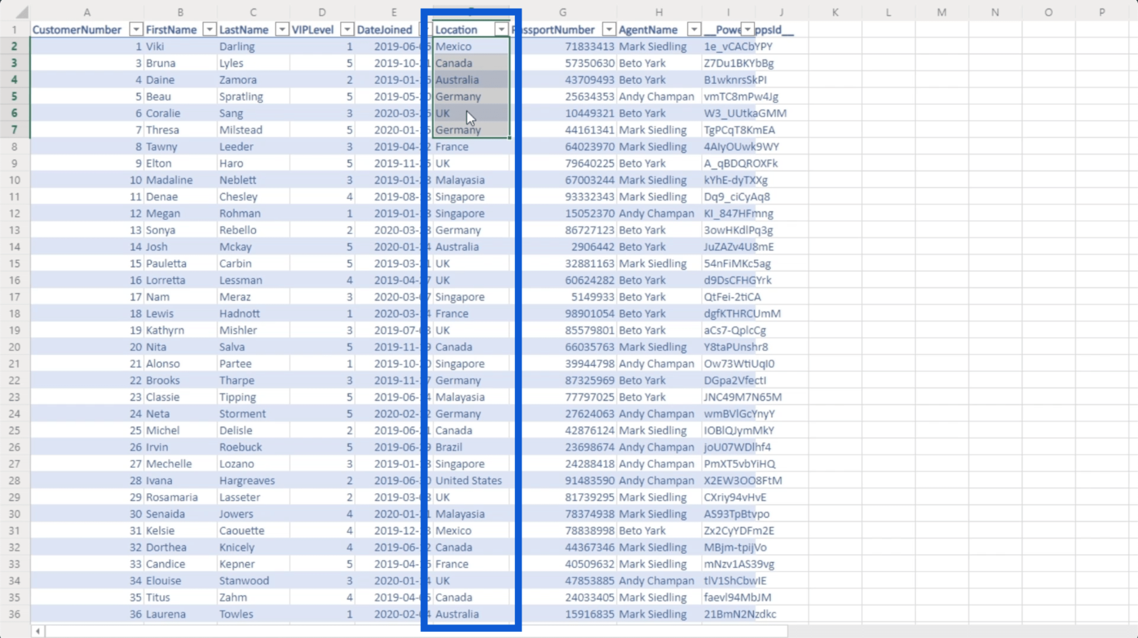Open the PassportNumber filter dropdown
Screen dimensions: 1138x638
click(609, 29)
